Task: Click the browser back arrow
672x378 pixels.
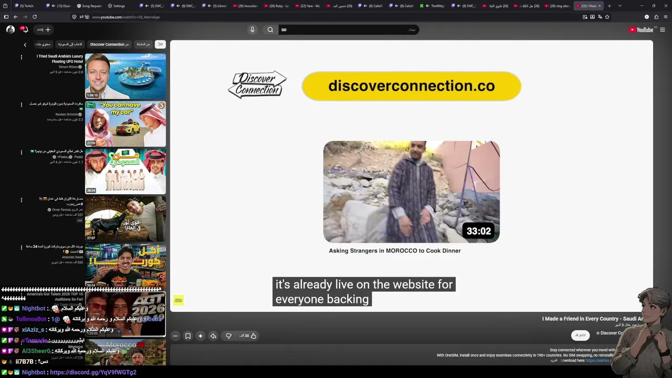Action: pos(16,17)
